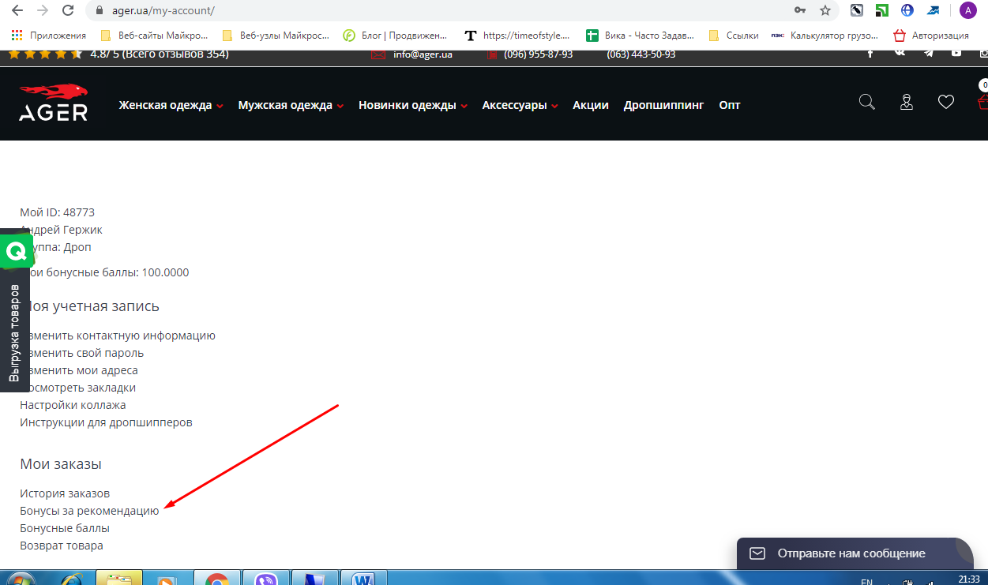The width and height of the screenshot is (988, 585).
Task: Open the История заказов link
Action: (65, 493)
